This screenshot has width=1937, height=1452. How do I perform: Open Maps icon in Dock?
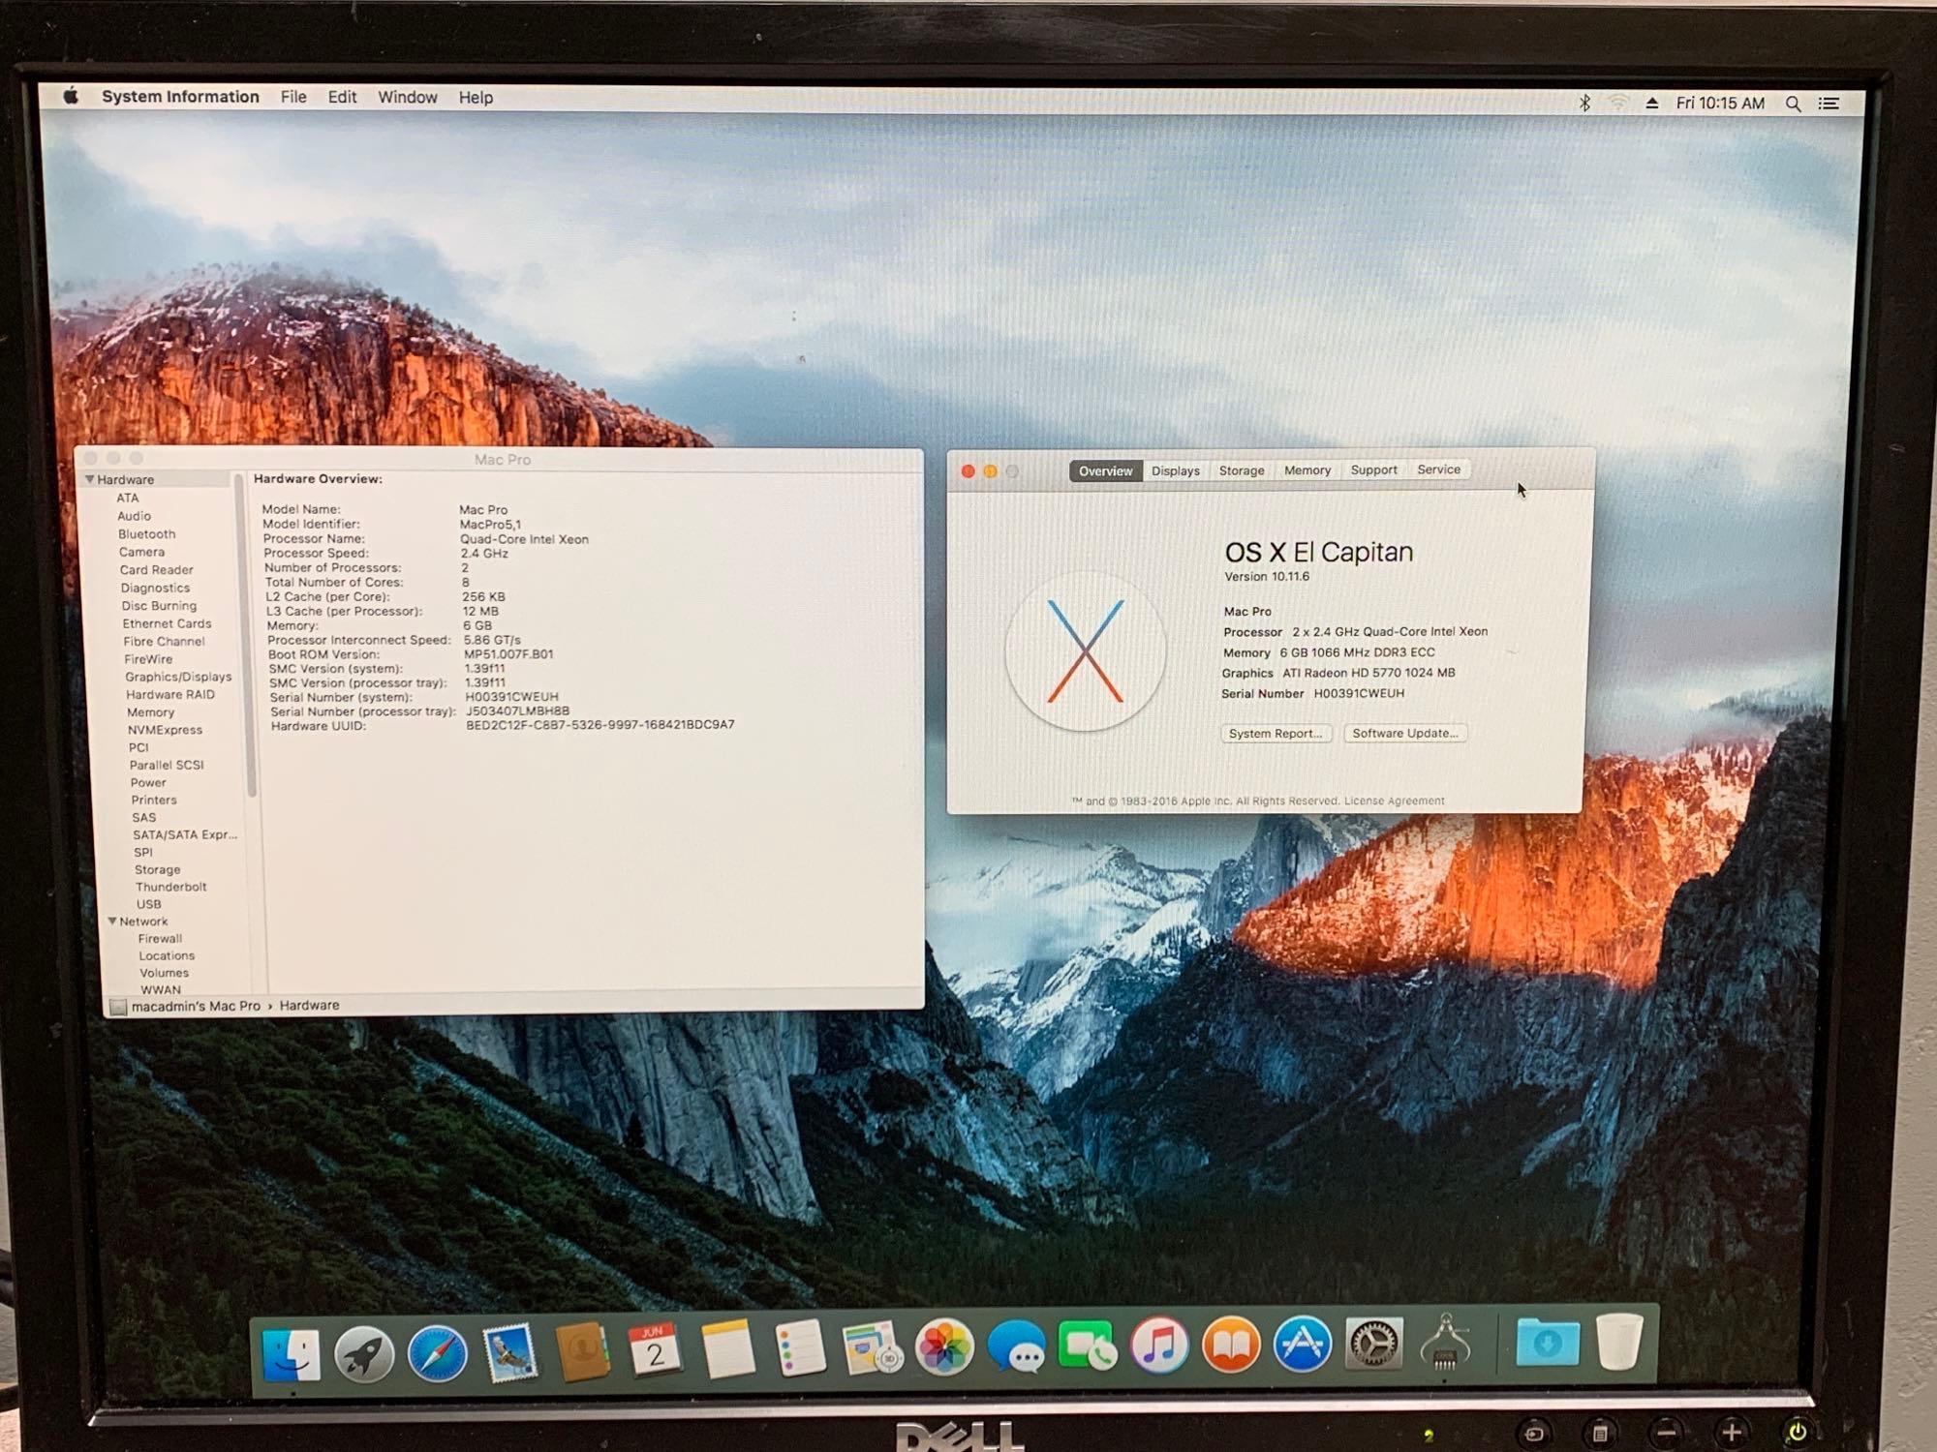(x=872, y=1347)
